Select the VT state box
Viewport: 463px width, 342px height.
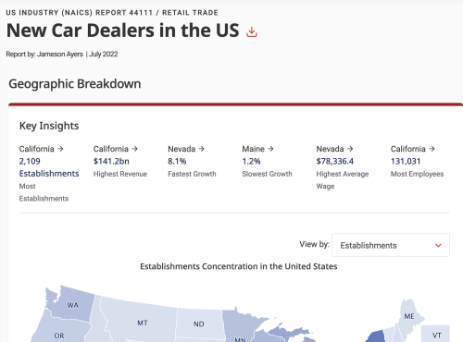435,334
